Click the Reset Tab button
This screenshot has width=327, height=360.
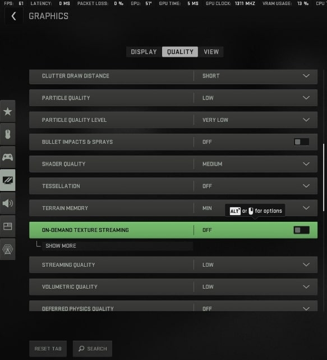point(48,349)
